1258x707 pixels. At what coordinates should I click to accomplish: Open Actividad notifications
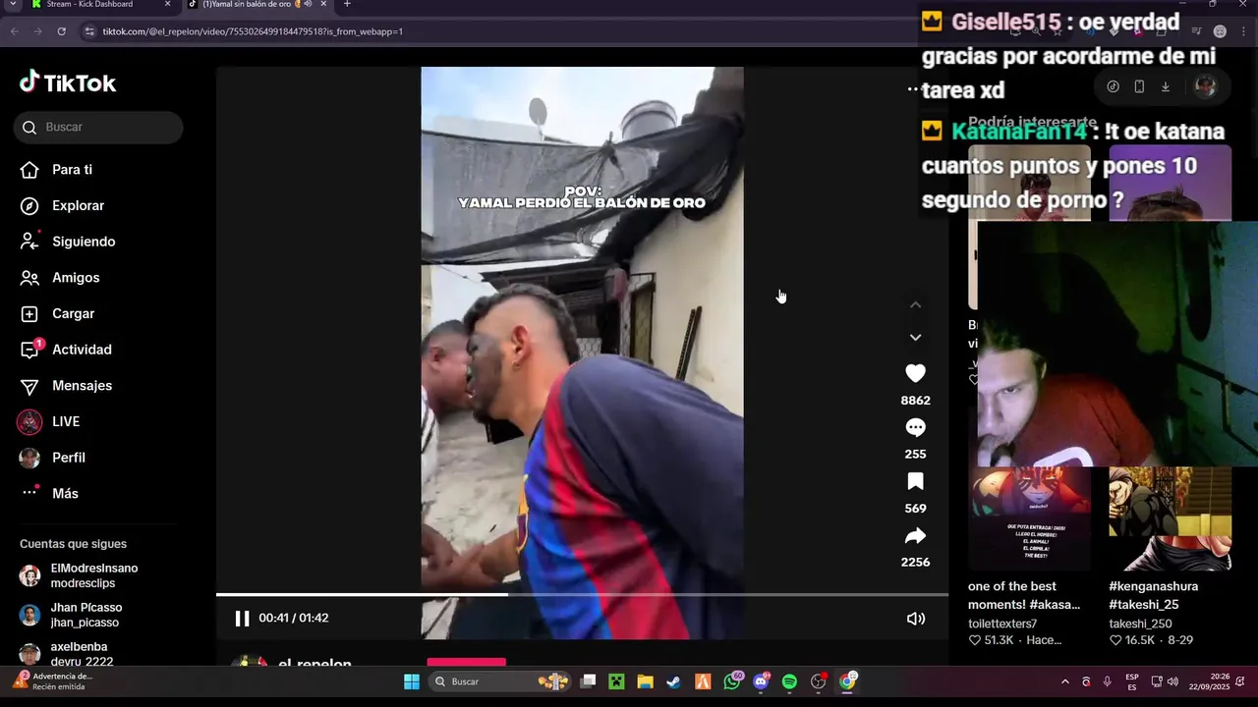(67, 350)
